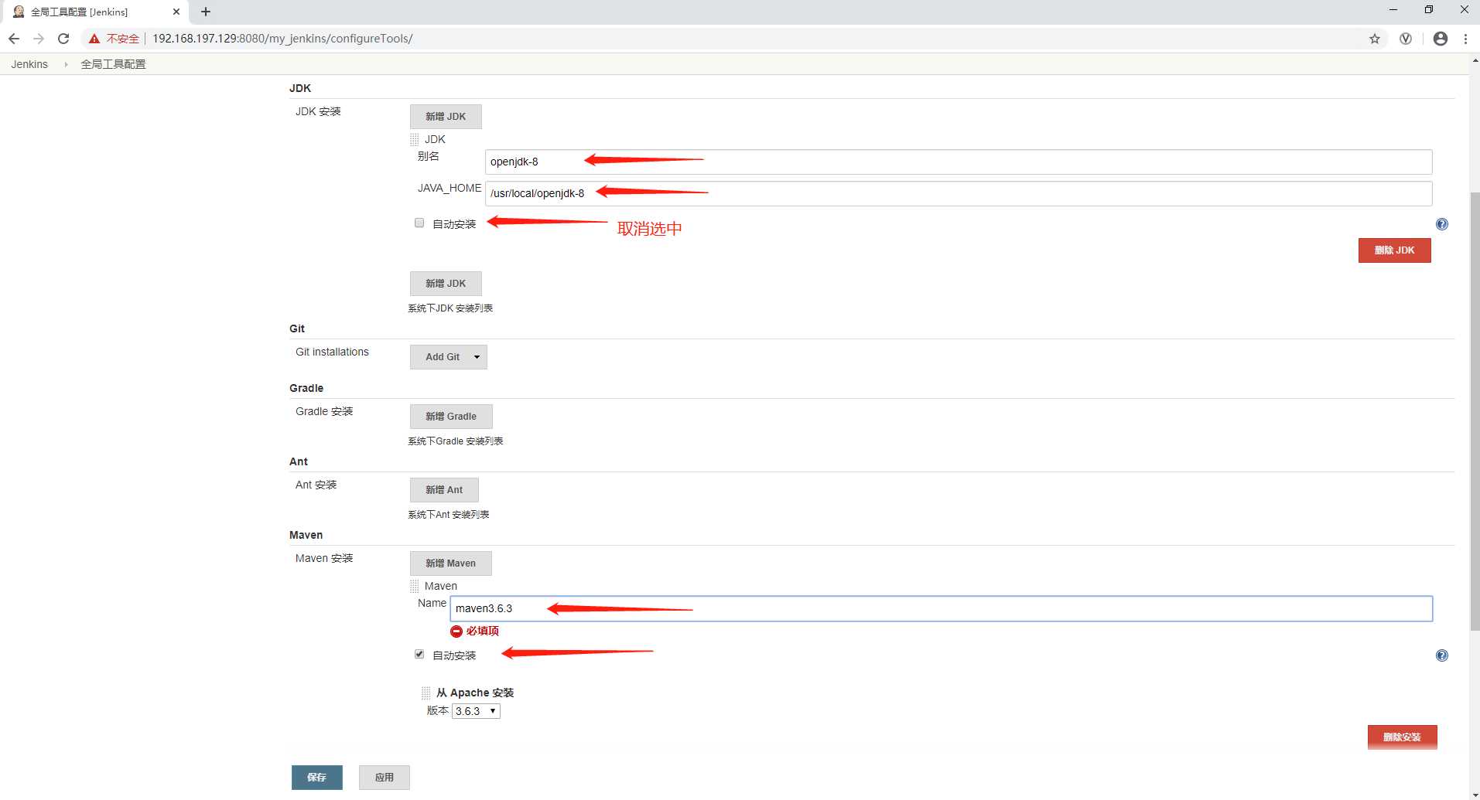Click help icon beside JDK auto-install
This screenshot has height=800, width=1480.
[x=1442, y=224]
